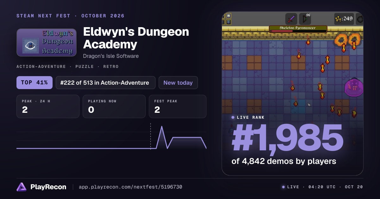Click the LIVE RANK label
Screen dimensions: 380x199
[x=251, y=117]
